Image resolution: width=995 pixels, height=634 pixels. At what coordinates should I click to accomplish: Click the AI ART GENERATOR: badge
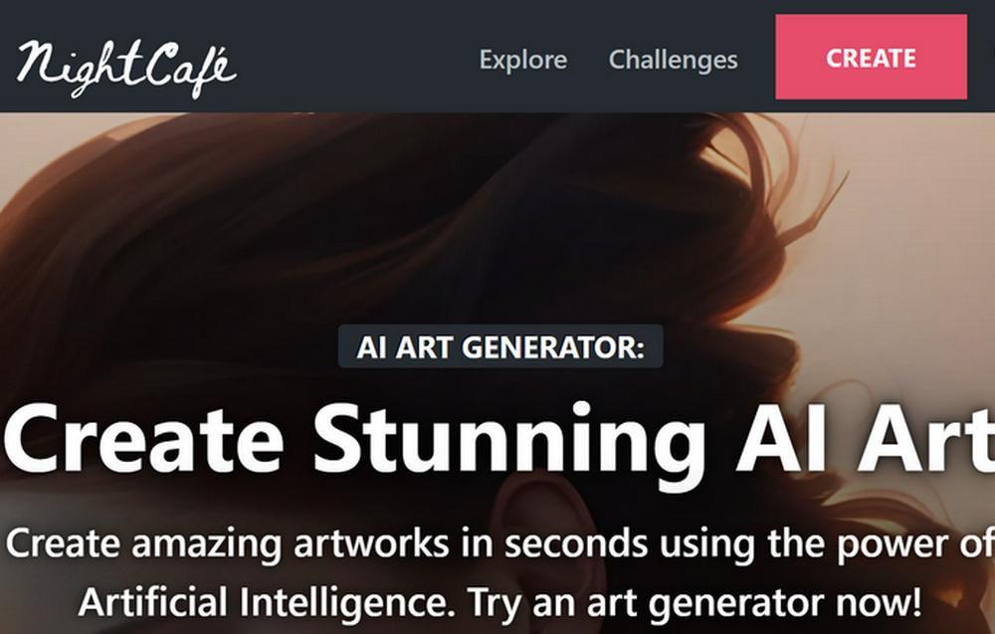point(500,346)
